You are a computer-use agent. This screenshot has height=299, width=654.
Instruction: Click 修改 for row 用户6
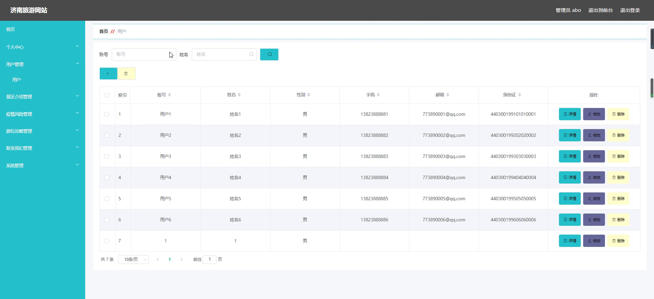(x=594, y=220)
